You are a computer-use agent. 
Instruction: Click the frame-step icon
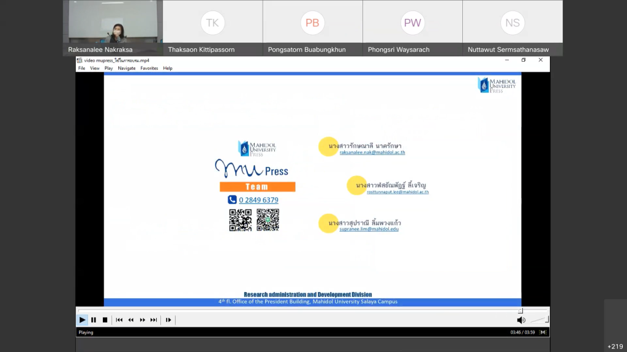(x=168, y=320)
